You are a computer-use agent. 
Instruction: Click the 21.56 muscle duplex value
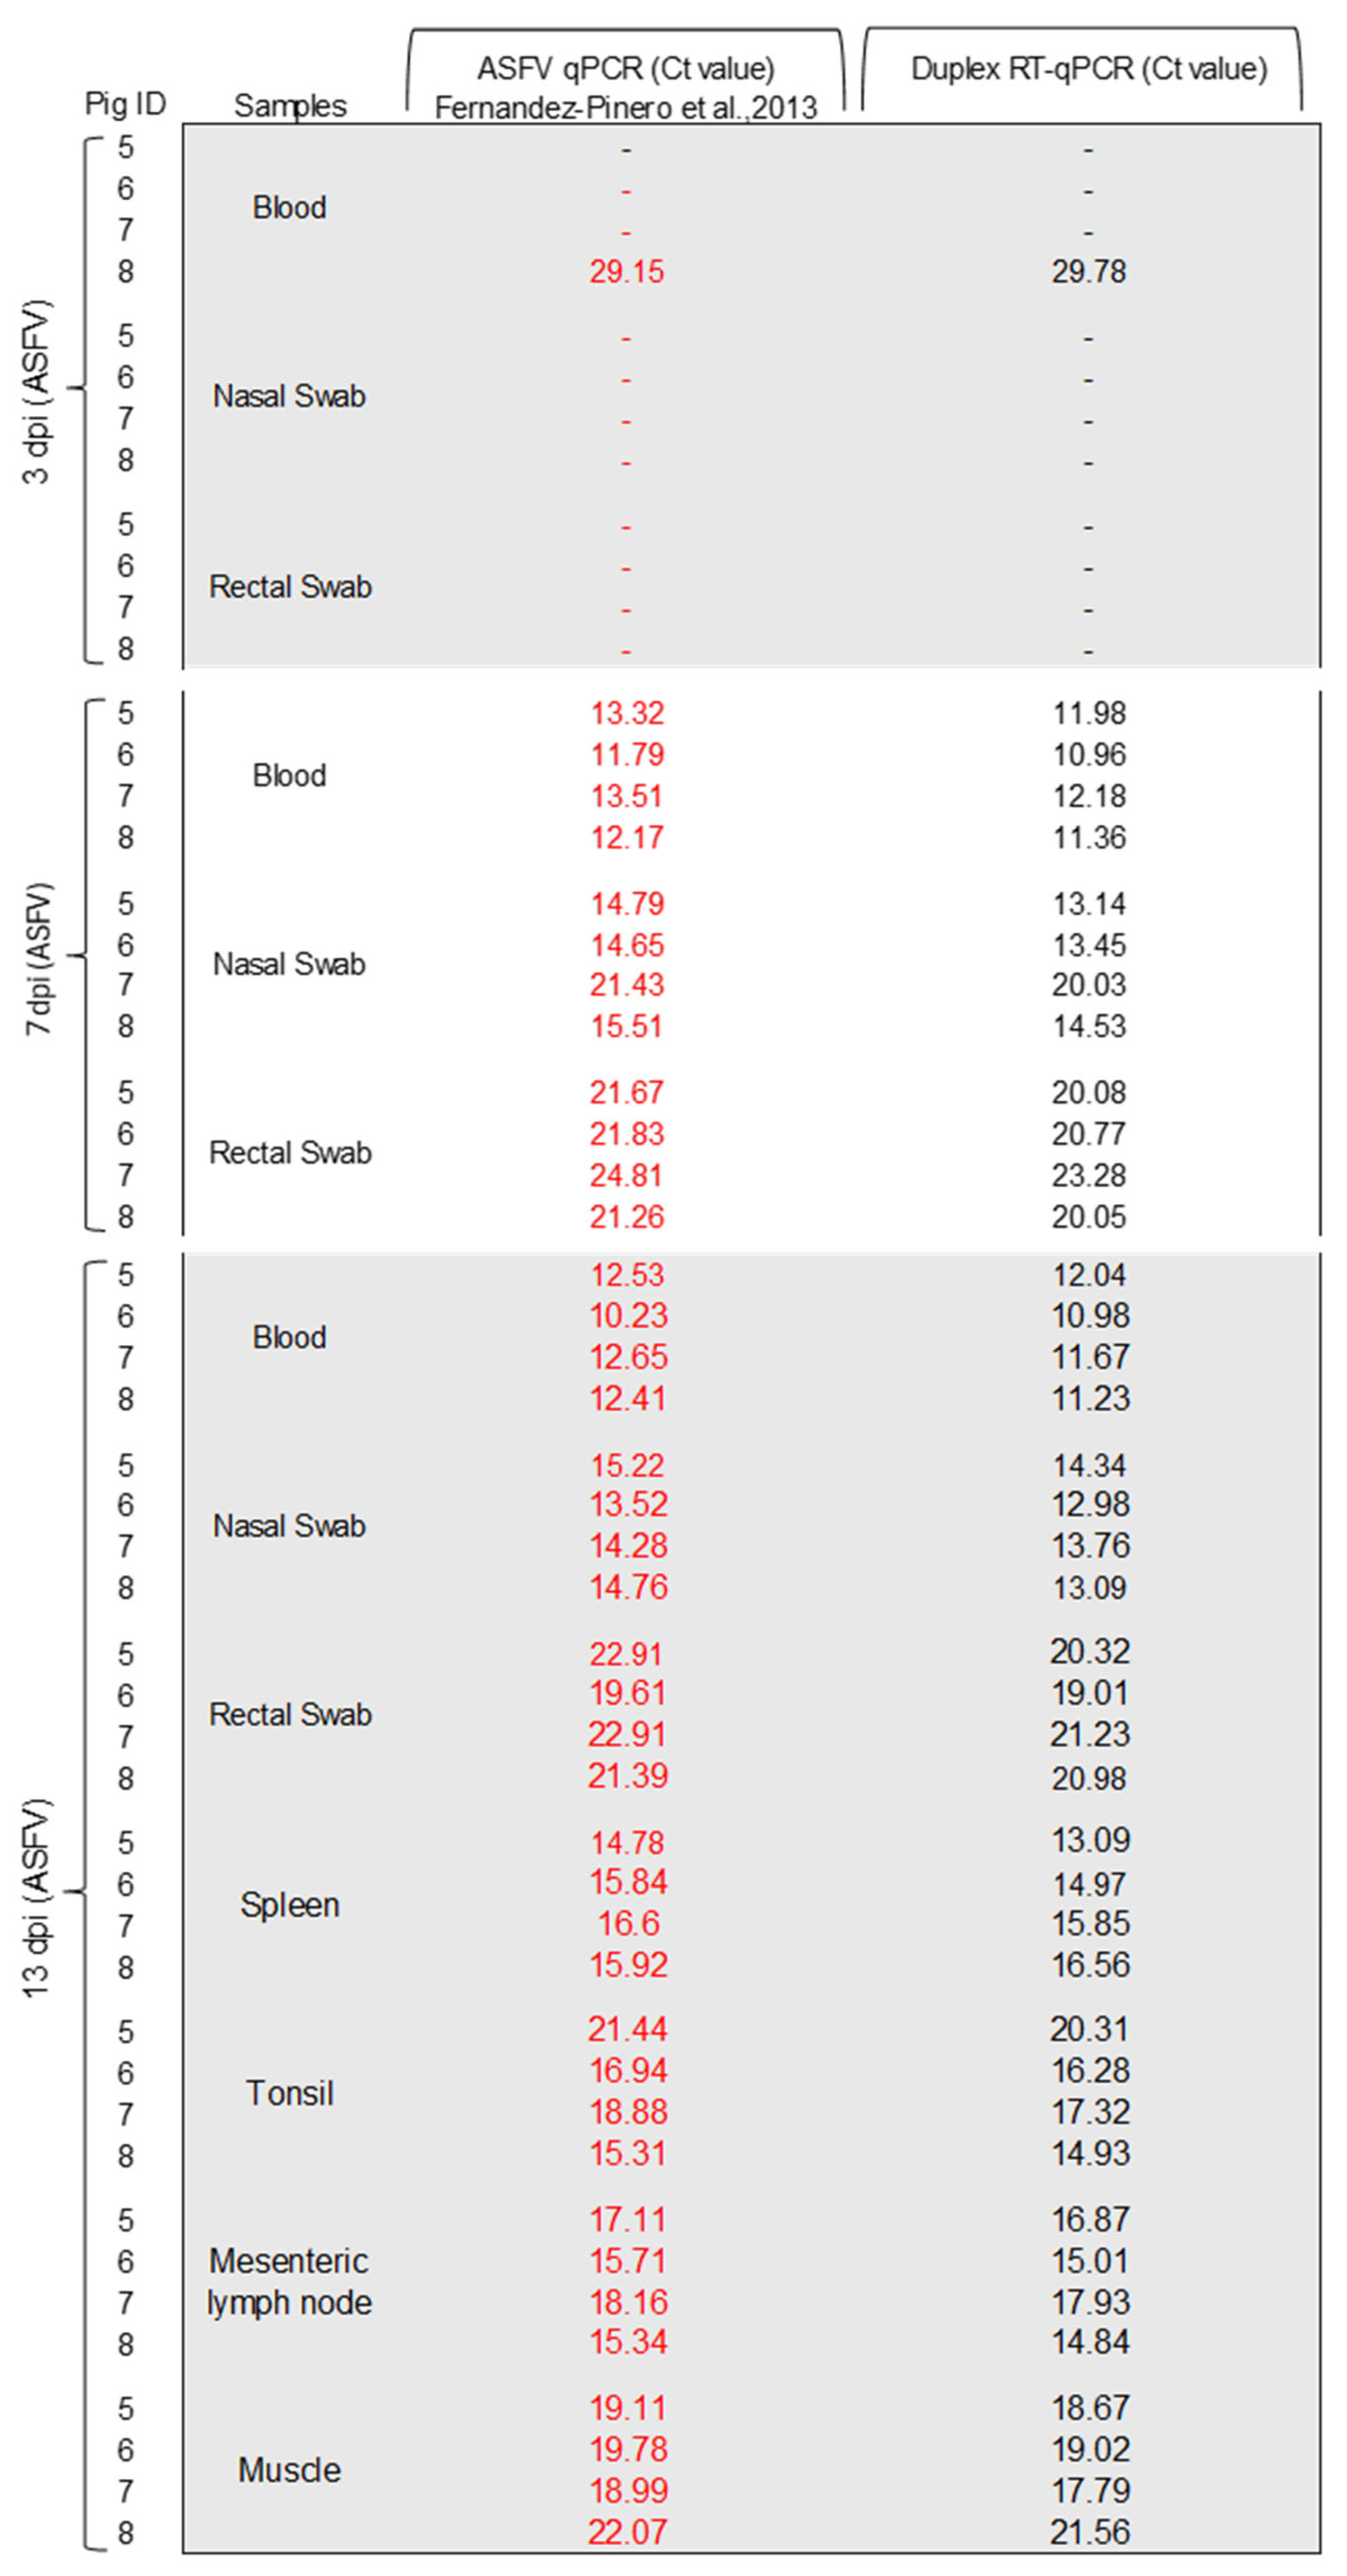click(x=1090, y=2533)
